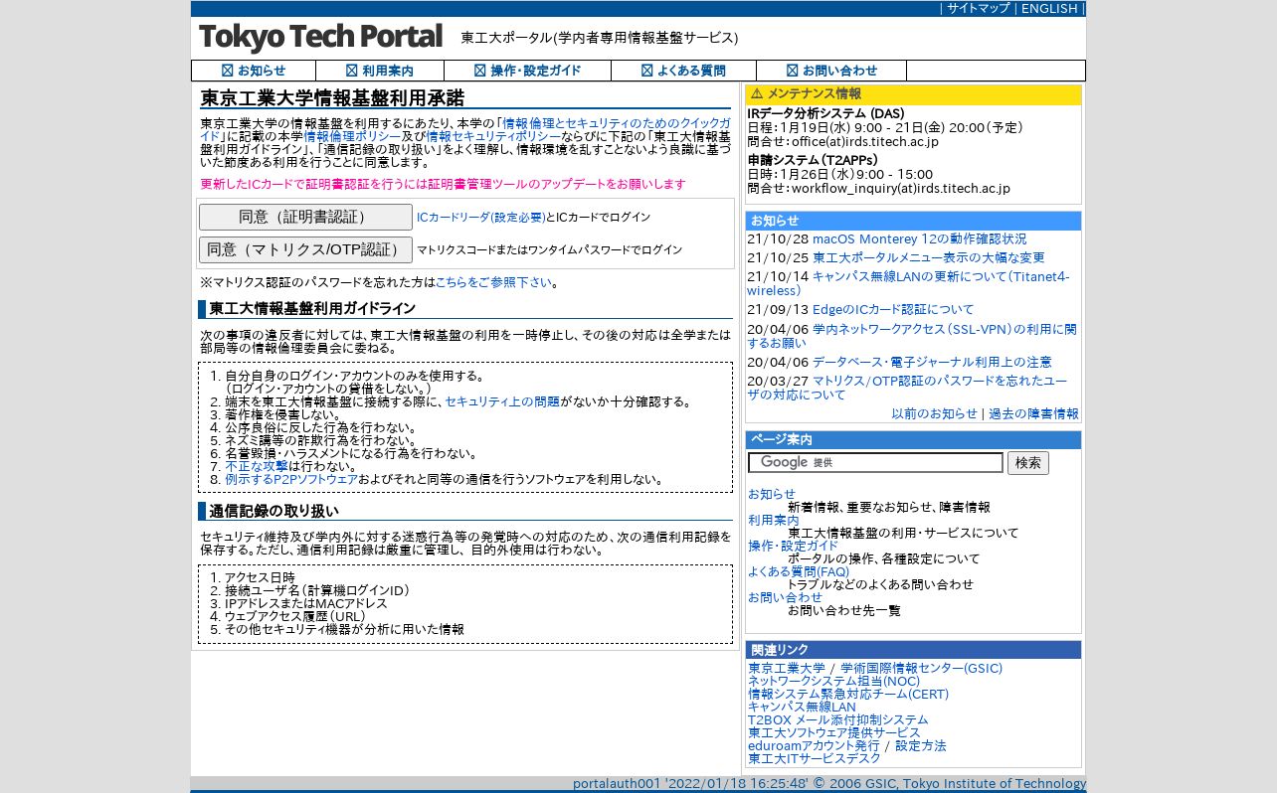Click 利用案内 link in the ページ案内 section
Screen dimensions: 1277x793
[x=773, y=520]
